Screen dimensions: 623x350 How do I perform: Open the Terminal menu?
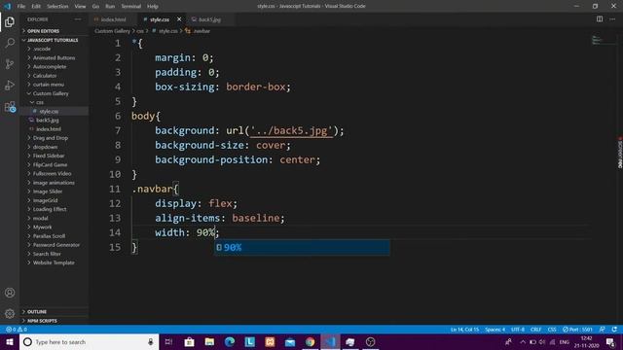click(131, 7)
